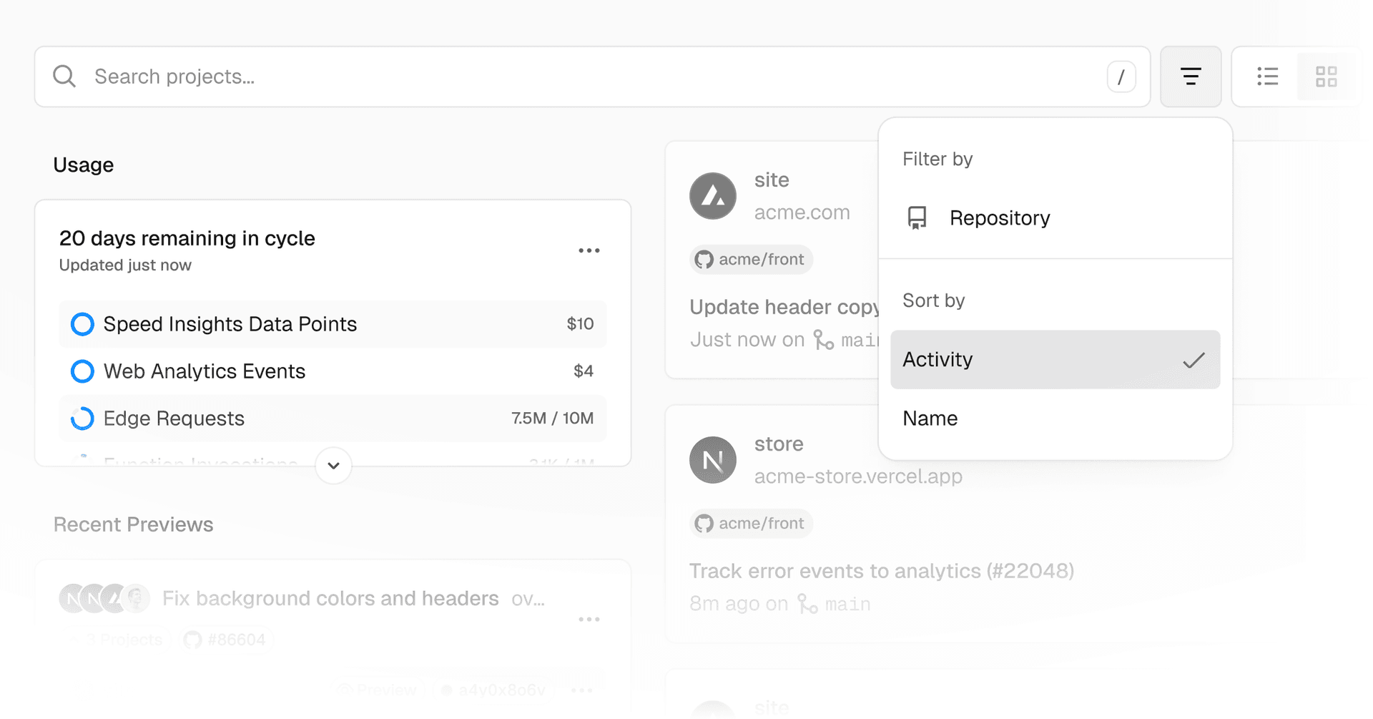1373x719 pixels.
Task: Click the Edge Requests progress ring
Action: (x=82, y=419)
